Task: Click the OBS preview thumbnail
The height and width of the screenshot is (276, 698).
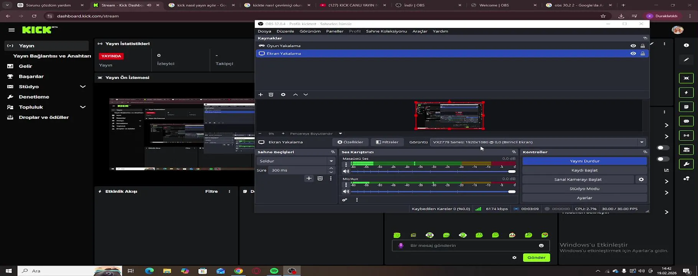Action: click(449, 115)
